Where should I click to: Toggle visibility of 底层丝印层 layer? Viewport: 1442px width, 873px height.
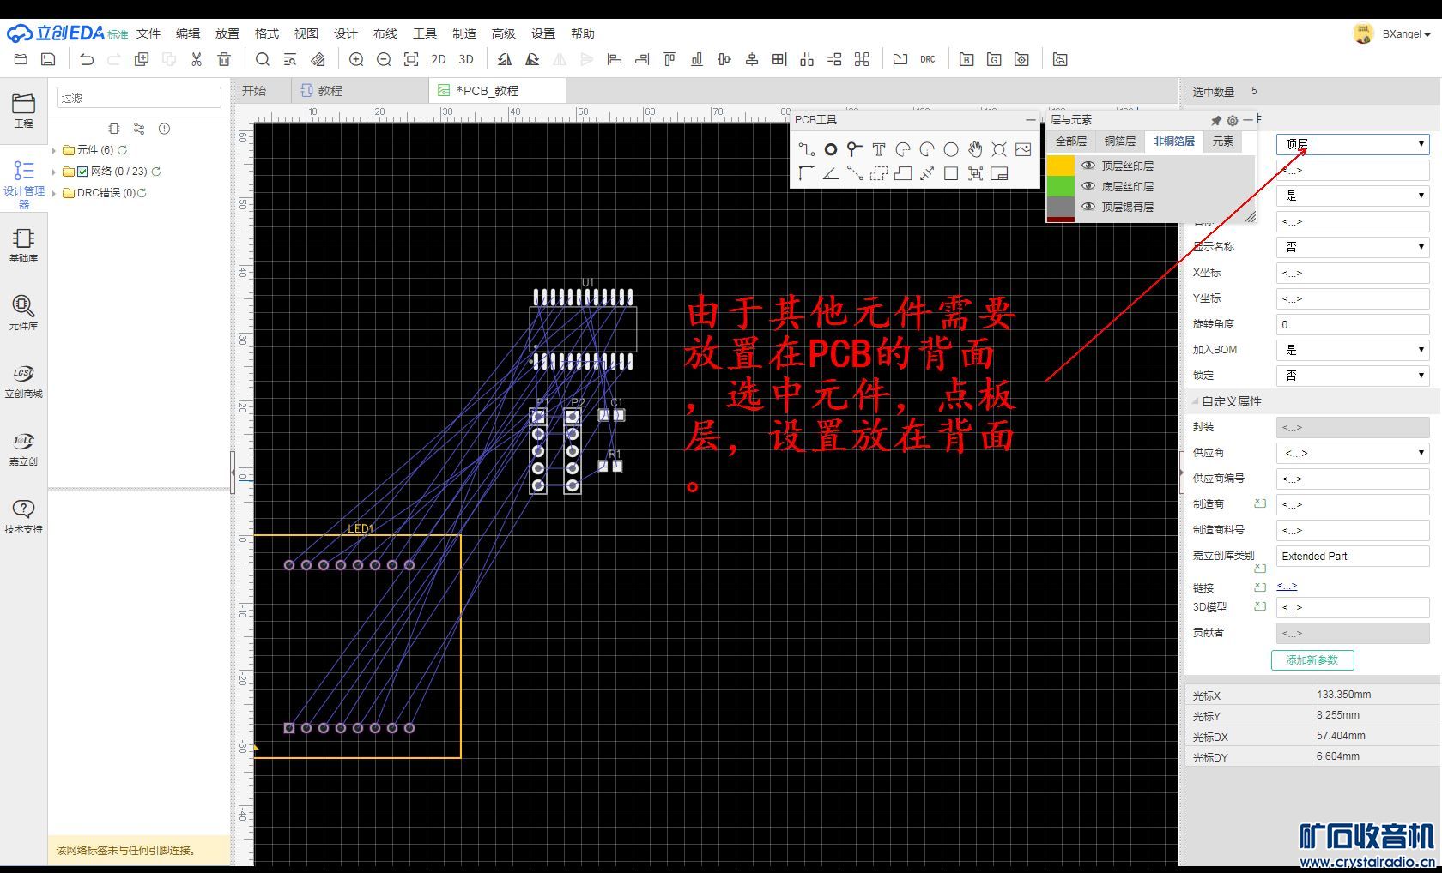click(1088, 186)
